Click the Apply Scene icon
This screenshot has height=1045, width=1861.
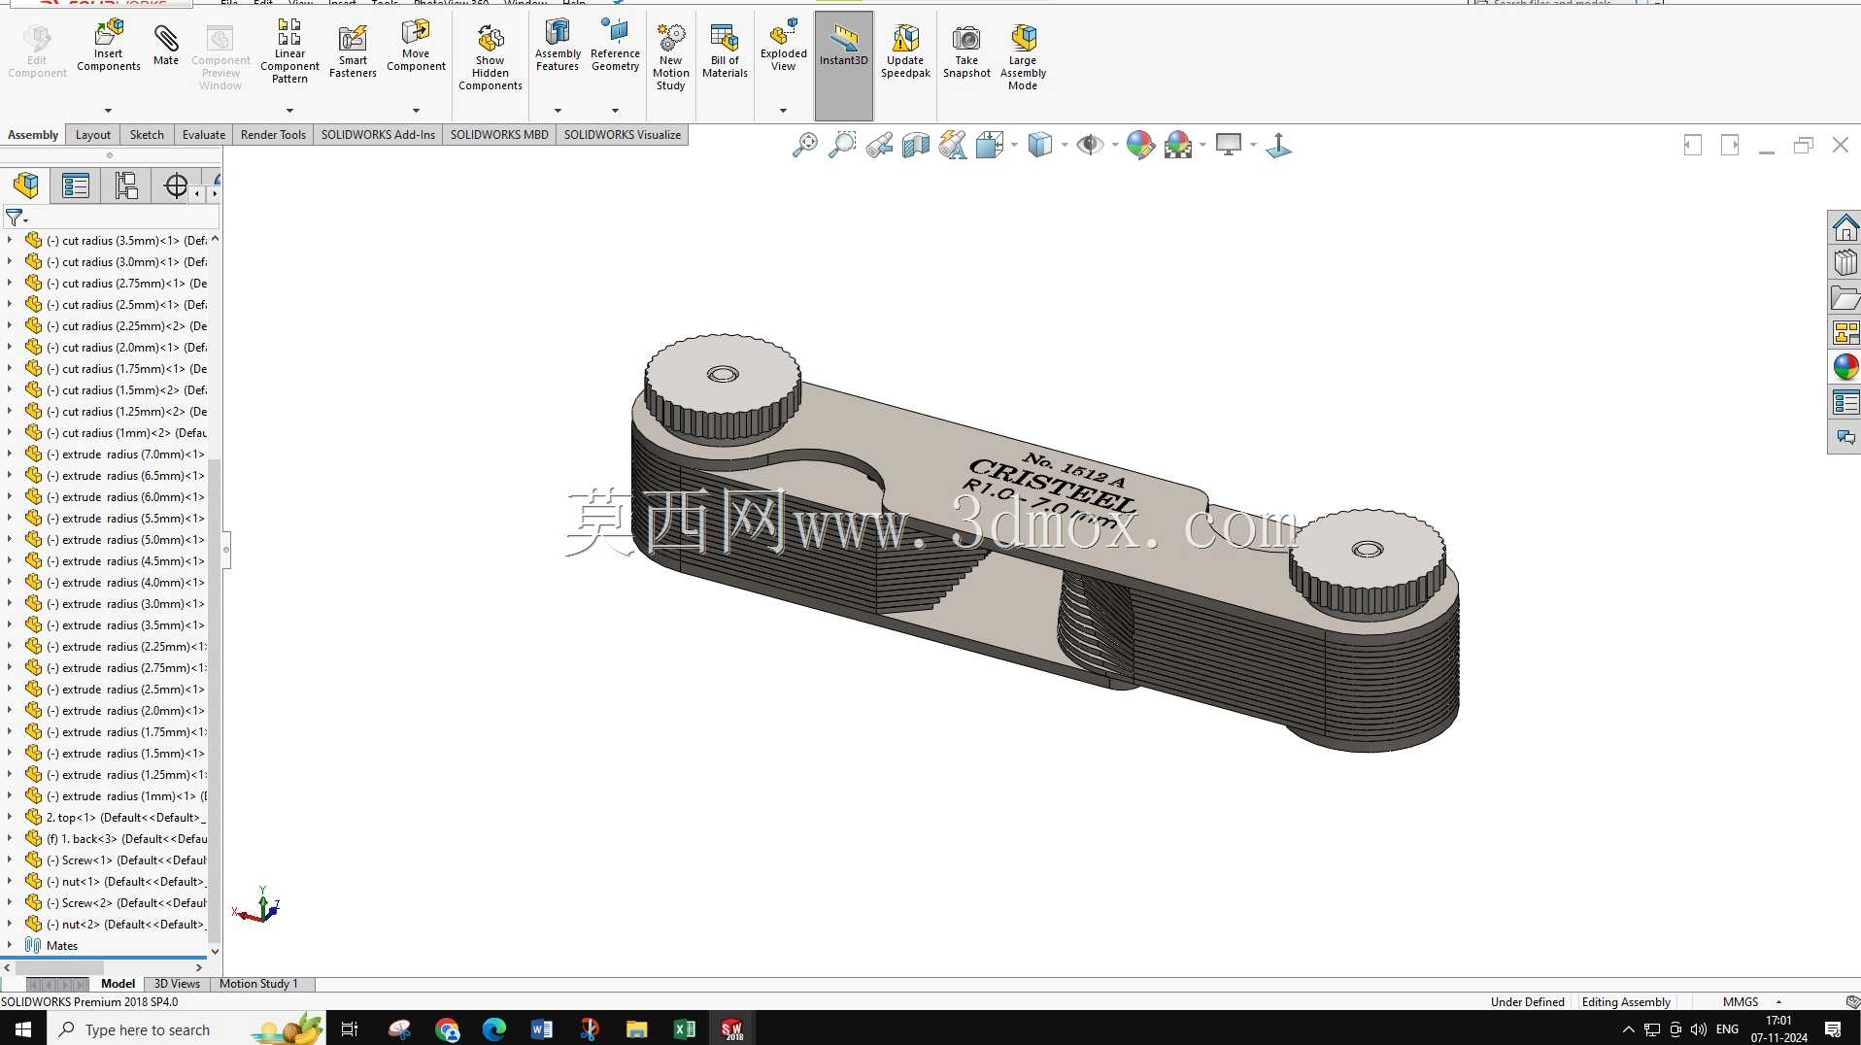1178,146
